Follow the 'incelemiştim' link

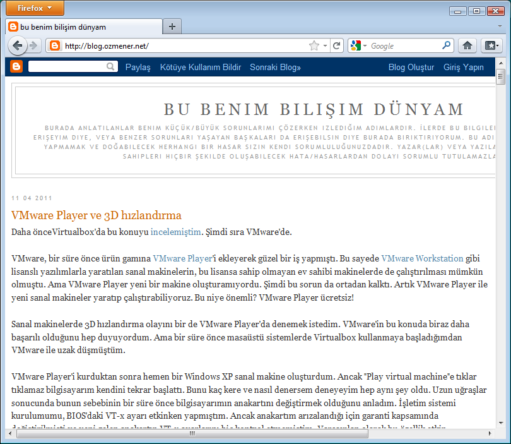pyautogui.click(x=175, y=232)
